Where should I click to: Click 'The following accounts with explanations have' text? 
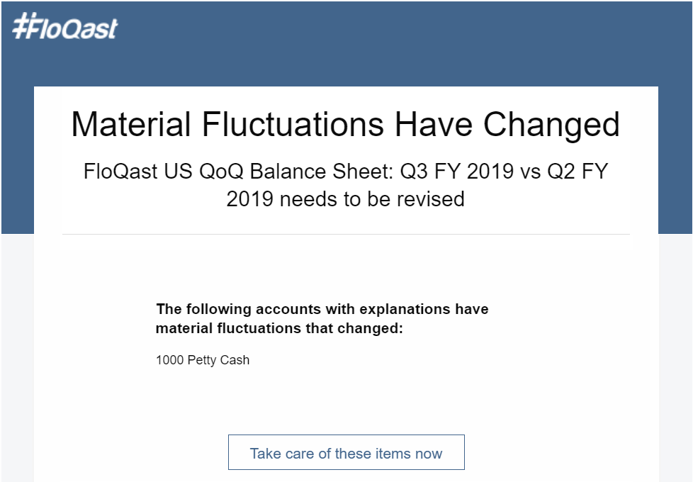pyautogui.click(x=322, y=308)
